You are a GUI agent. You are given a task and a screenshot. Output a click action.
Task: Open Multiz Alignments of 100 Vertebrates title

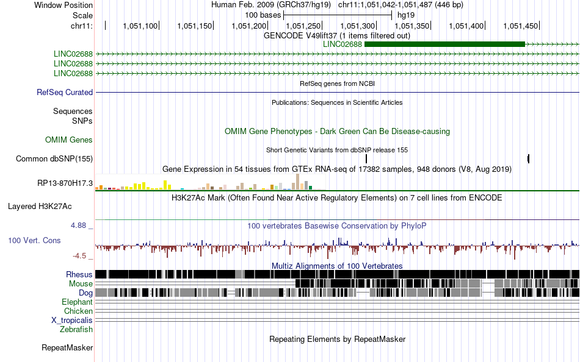[x=337, y=266]
